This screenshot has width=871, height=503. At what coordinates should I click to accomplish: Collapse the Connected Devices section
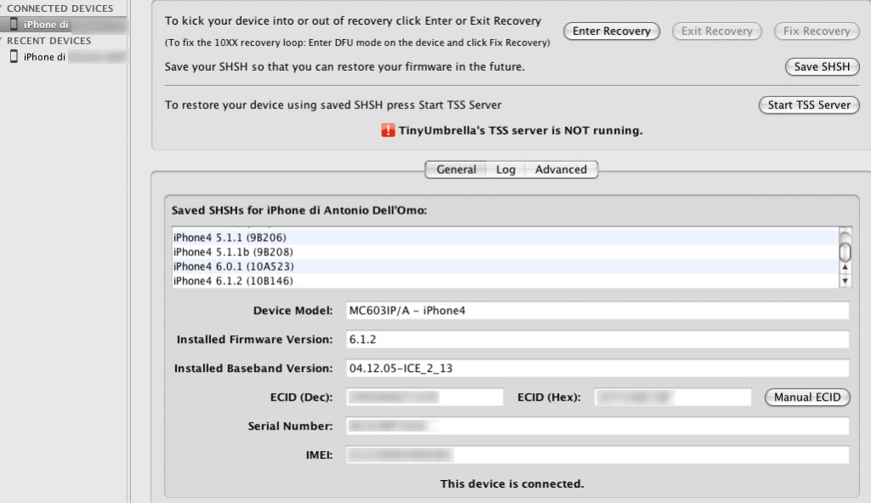click(3, 9)
